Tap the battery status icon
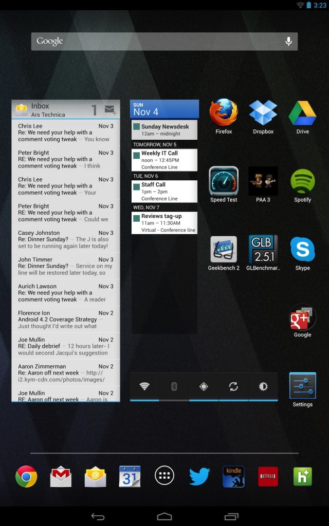 pyautogui.click(x=308, y=5)
